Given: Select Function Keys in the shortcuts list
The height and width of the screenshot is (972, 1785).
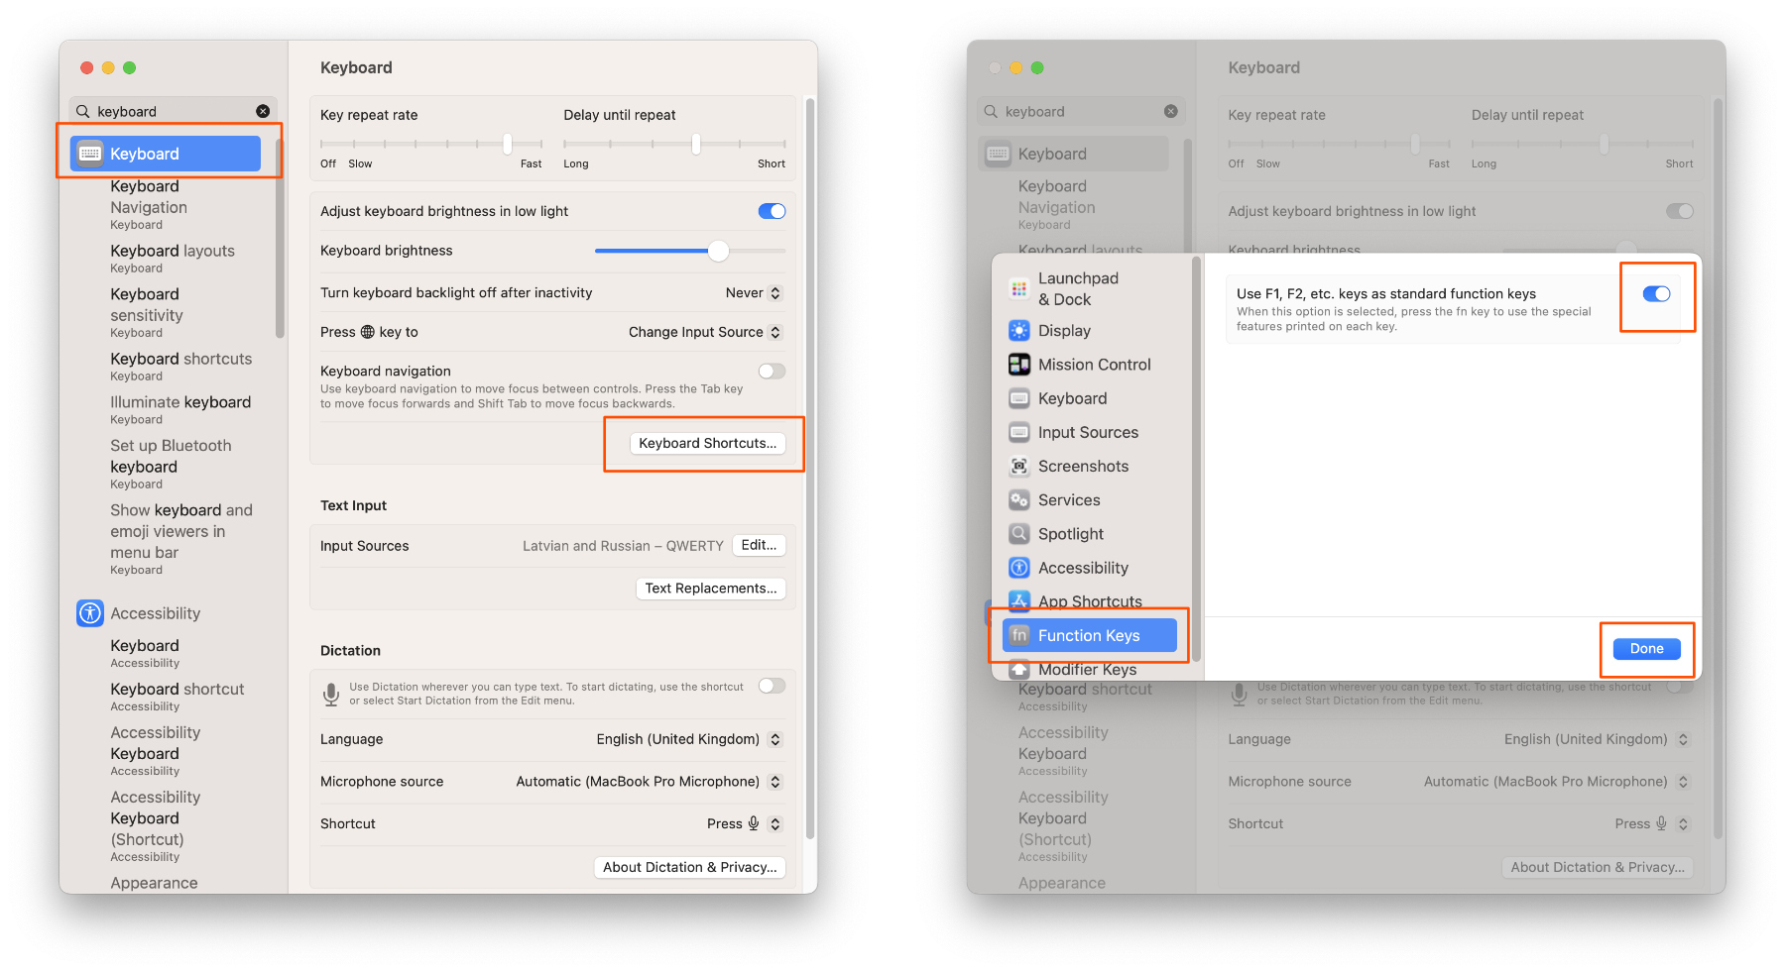Looking at the screenshot, I should [x=1089, y=636].
